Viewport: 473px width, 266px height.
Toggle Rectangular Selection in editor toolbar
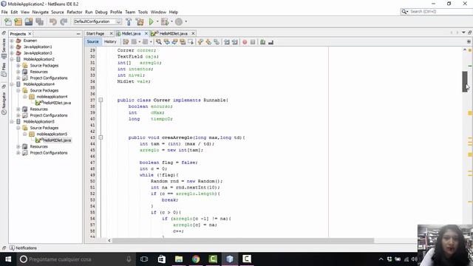pos(191,42)
